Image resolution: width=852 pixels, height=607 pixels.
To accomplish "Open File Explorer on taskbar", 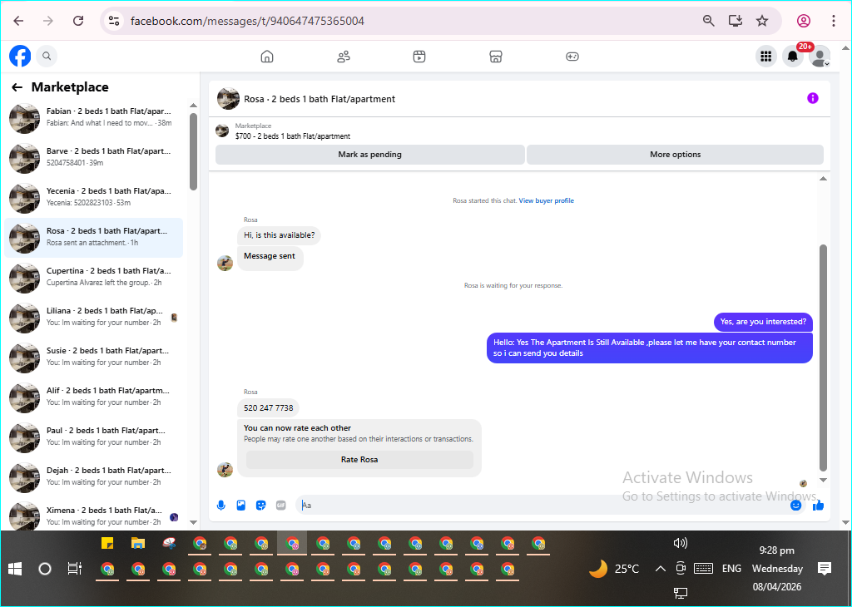I will click(x=138, y=543).
